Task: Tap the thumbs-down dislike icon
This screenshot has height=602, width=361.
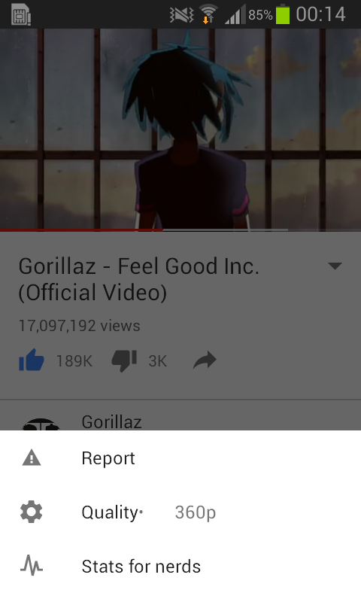Action: click(x=124, y=361)
